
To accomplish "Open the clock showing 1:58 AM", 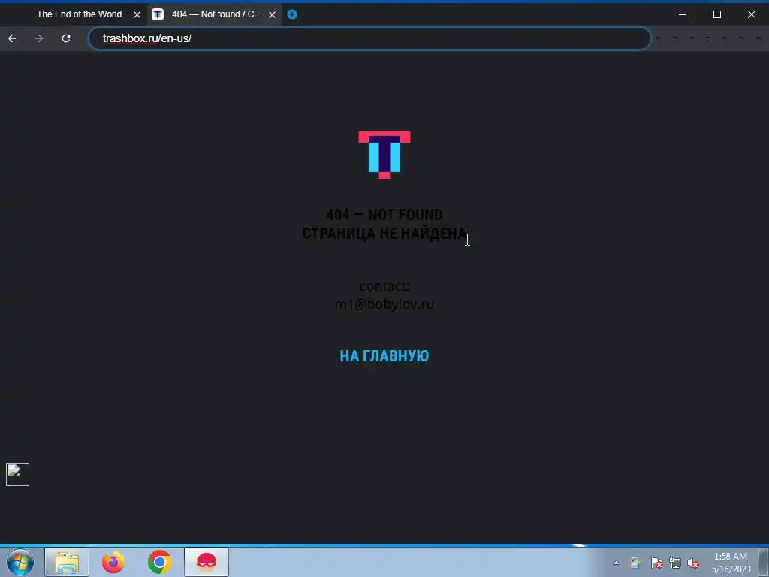I will pyautogui.click(x=731, y=563).
